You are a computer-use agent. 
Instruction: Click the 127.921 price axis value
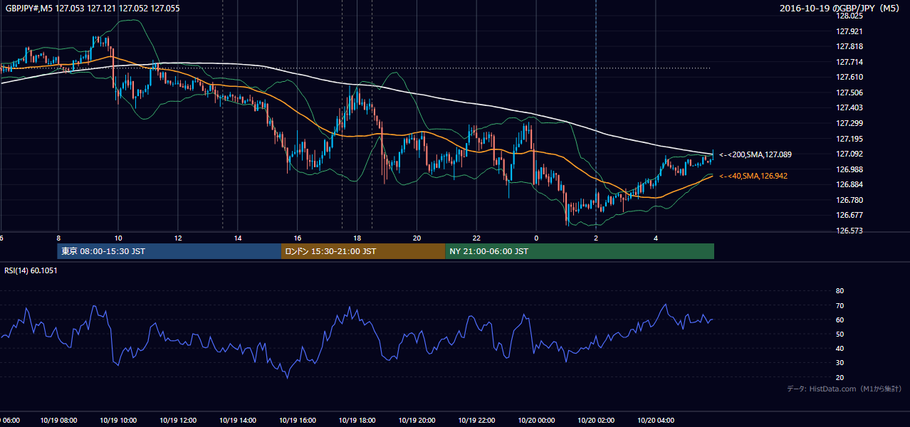(x=849, y=31)
